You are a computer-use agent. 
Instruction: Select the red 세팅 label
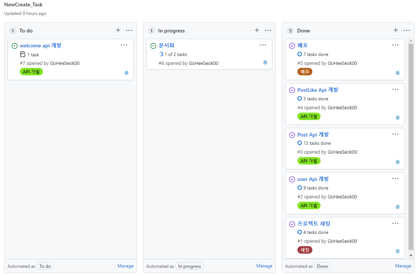point(305,250)
